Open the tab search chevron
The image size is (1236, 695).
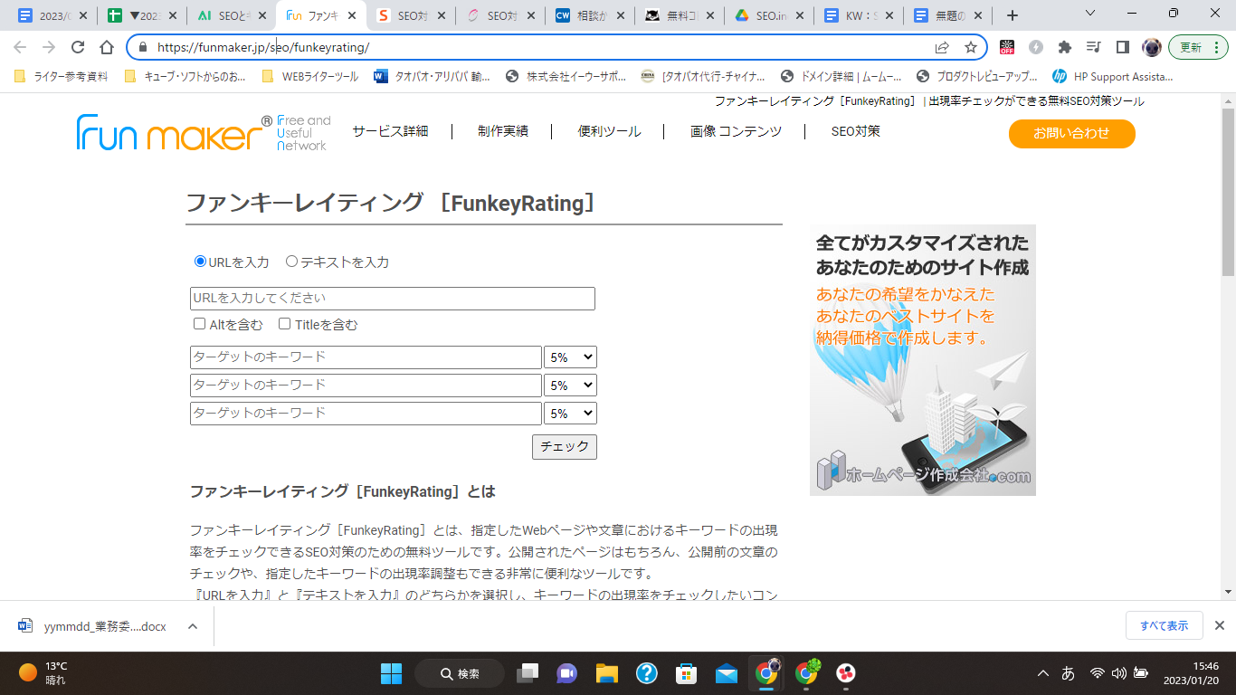point(1090,13)
